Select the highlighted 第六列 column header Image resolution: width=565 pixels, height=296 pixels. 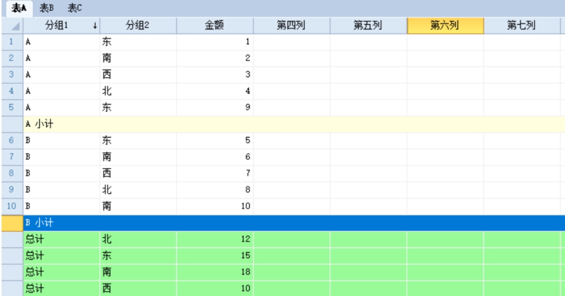[445, 26]
